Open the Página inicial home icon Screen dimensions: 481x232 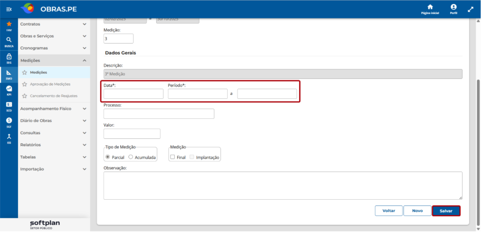click(430, 10)
